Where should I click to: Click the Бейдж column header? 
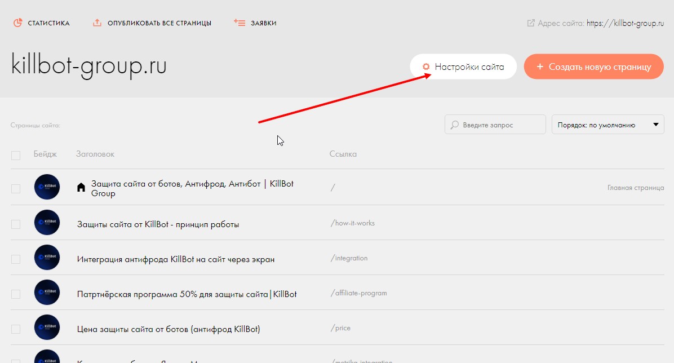(x=45, y=154)
